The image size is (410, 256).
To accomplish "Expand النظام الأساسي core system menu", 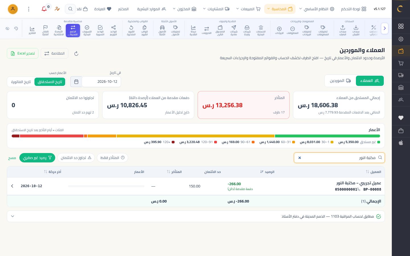I will [x=316, y=9].
